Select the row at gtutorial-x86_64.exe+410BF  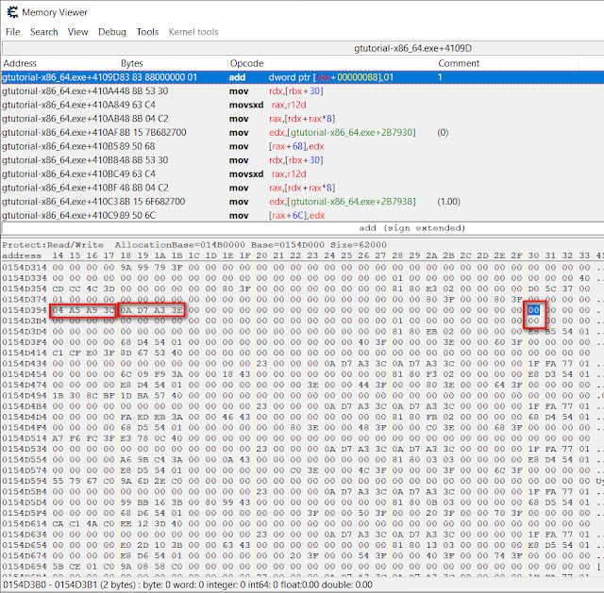(303, 189)
